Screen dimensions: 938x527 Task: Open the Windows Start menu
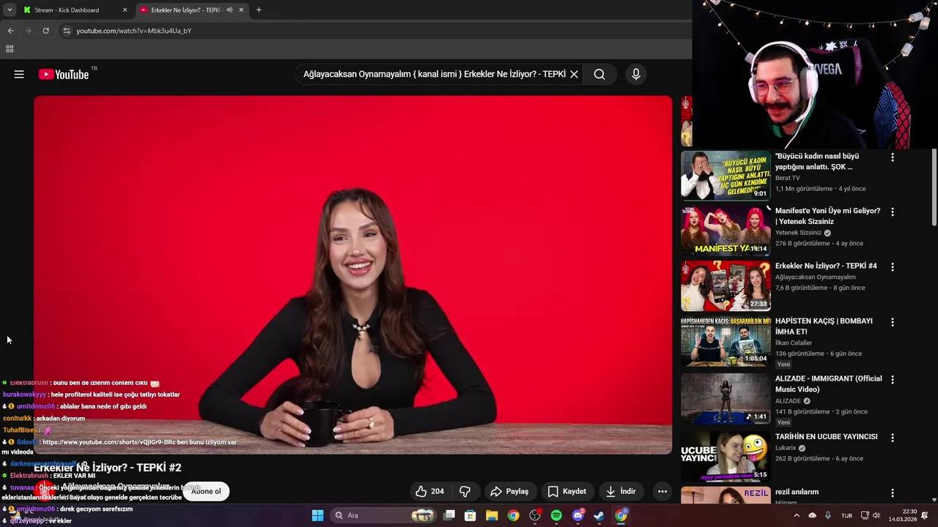317,515
